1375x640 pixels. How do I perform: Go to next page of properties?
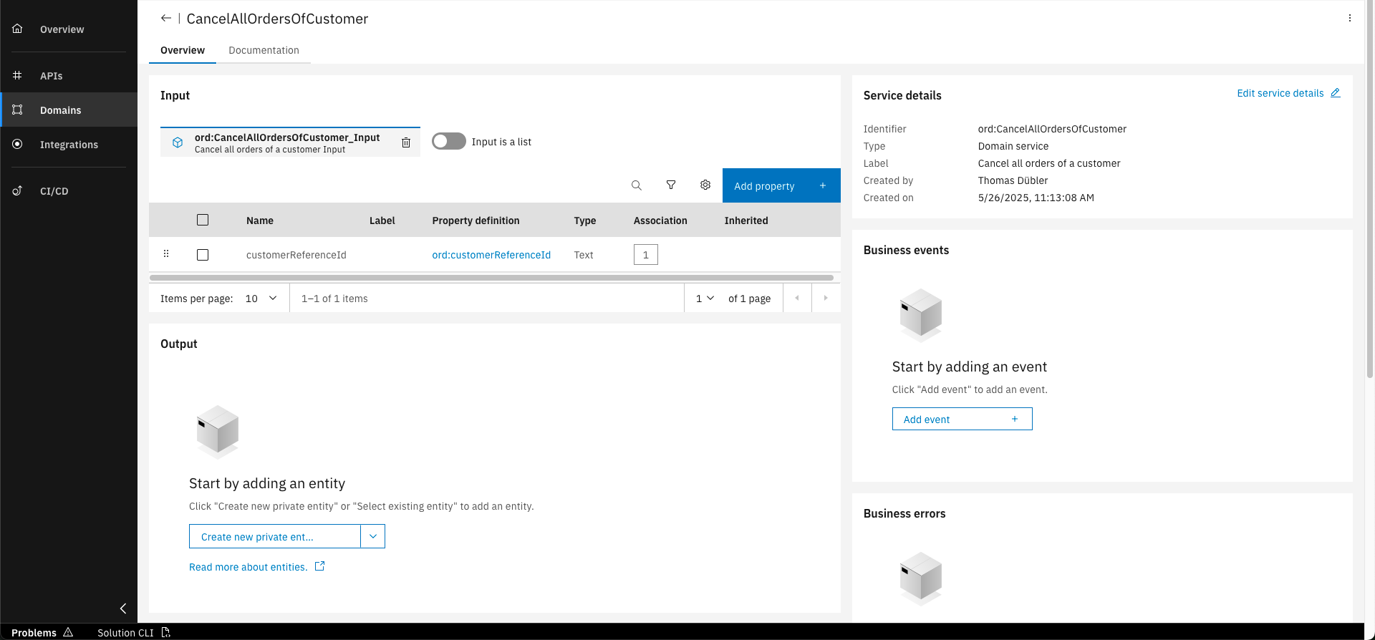[x=826, y=298]
